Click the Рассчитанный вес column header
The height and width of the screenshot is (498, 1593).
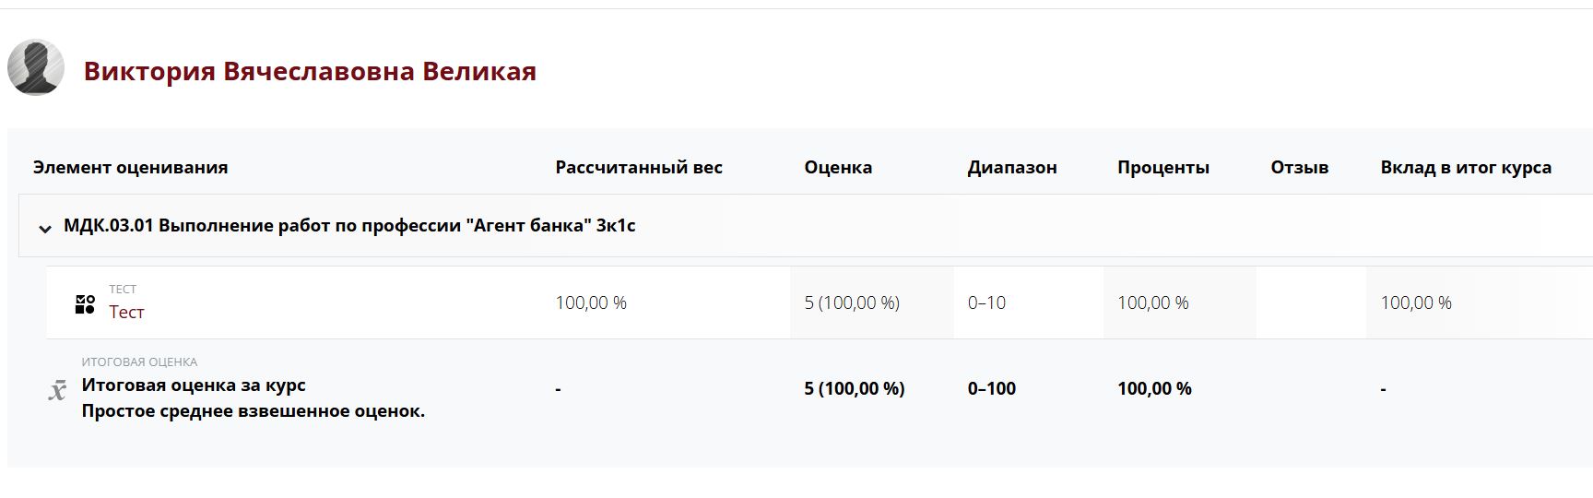[x=639, y=168]
